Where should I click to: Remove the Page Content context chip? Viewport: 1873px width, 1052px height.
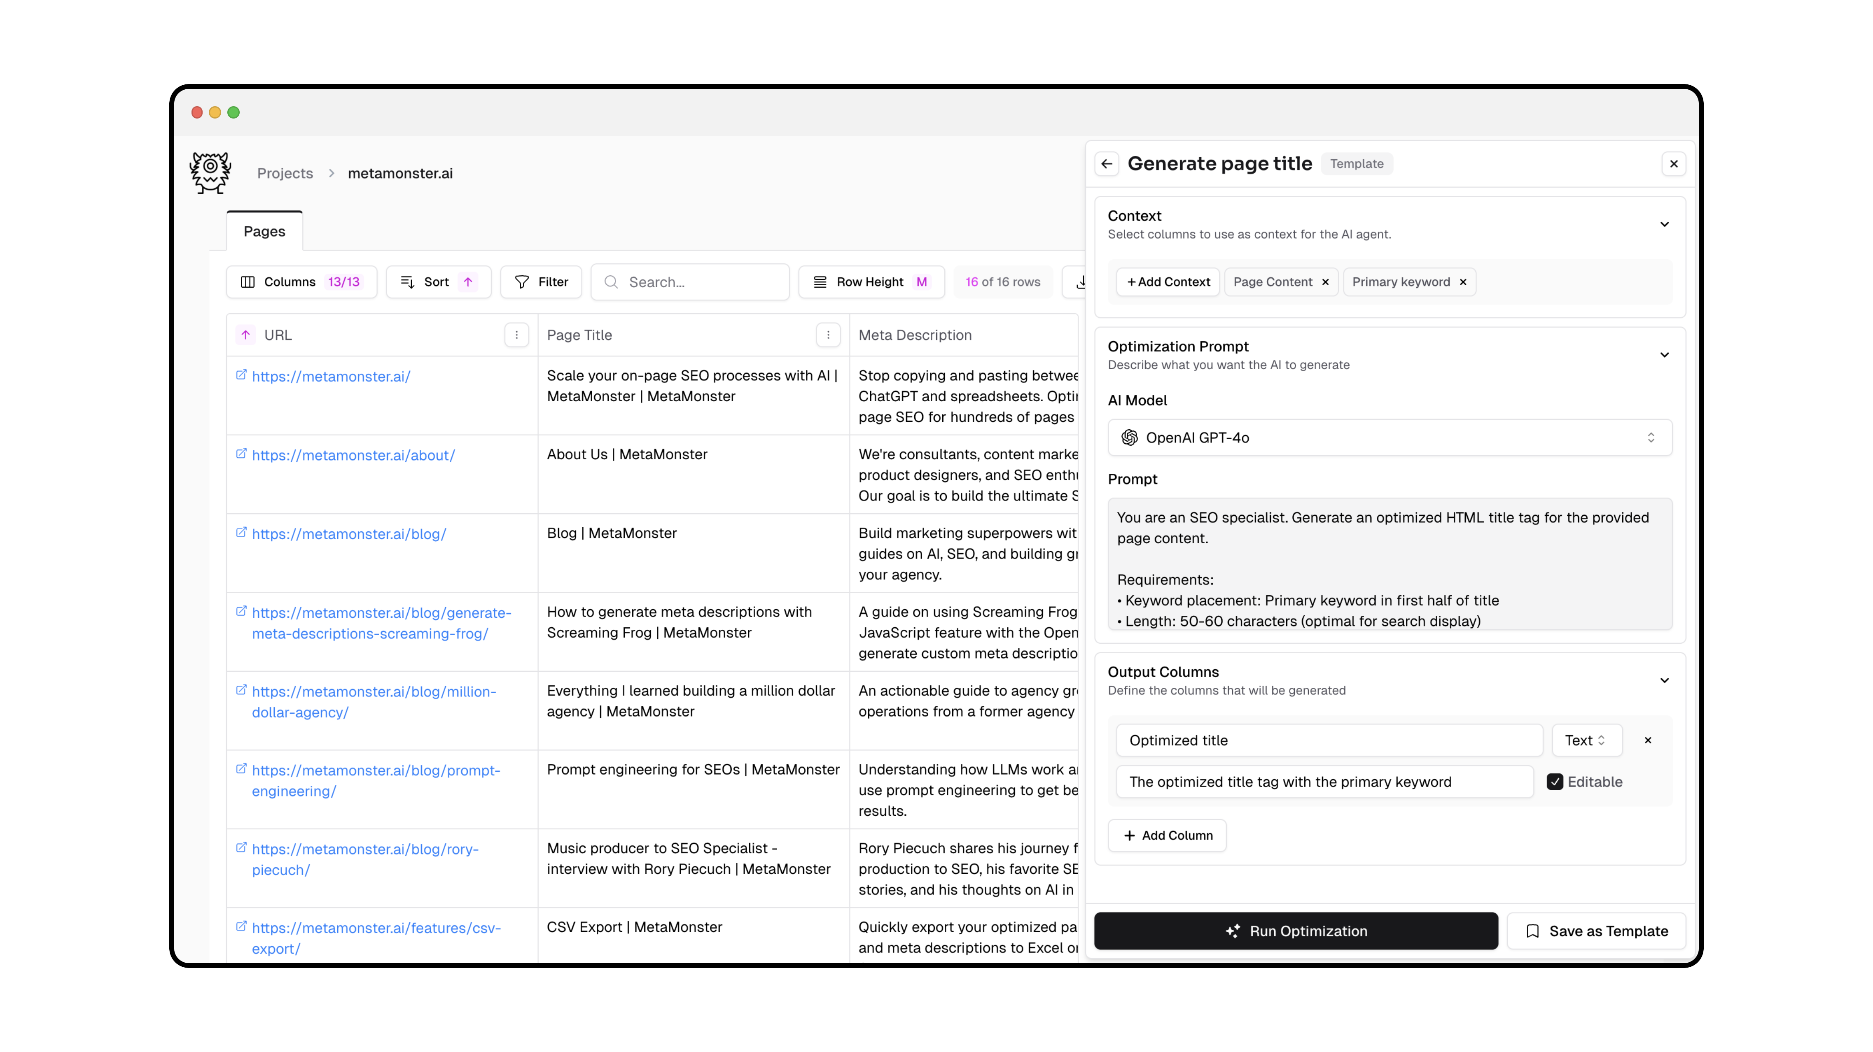(x=1326, y=282)
